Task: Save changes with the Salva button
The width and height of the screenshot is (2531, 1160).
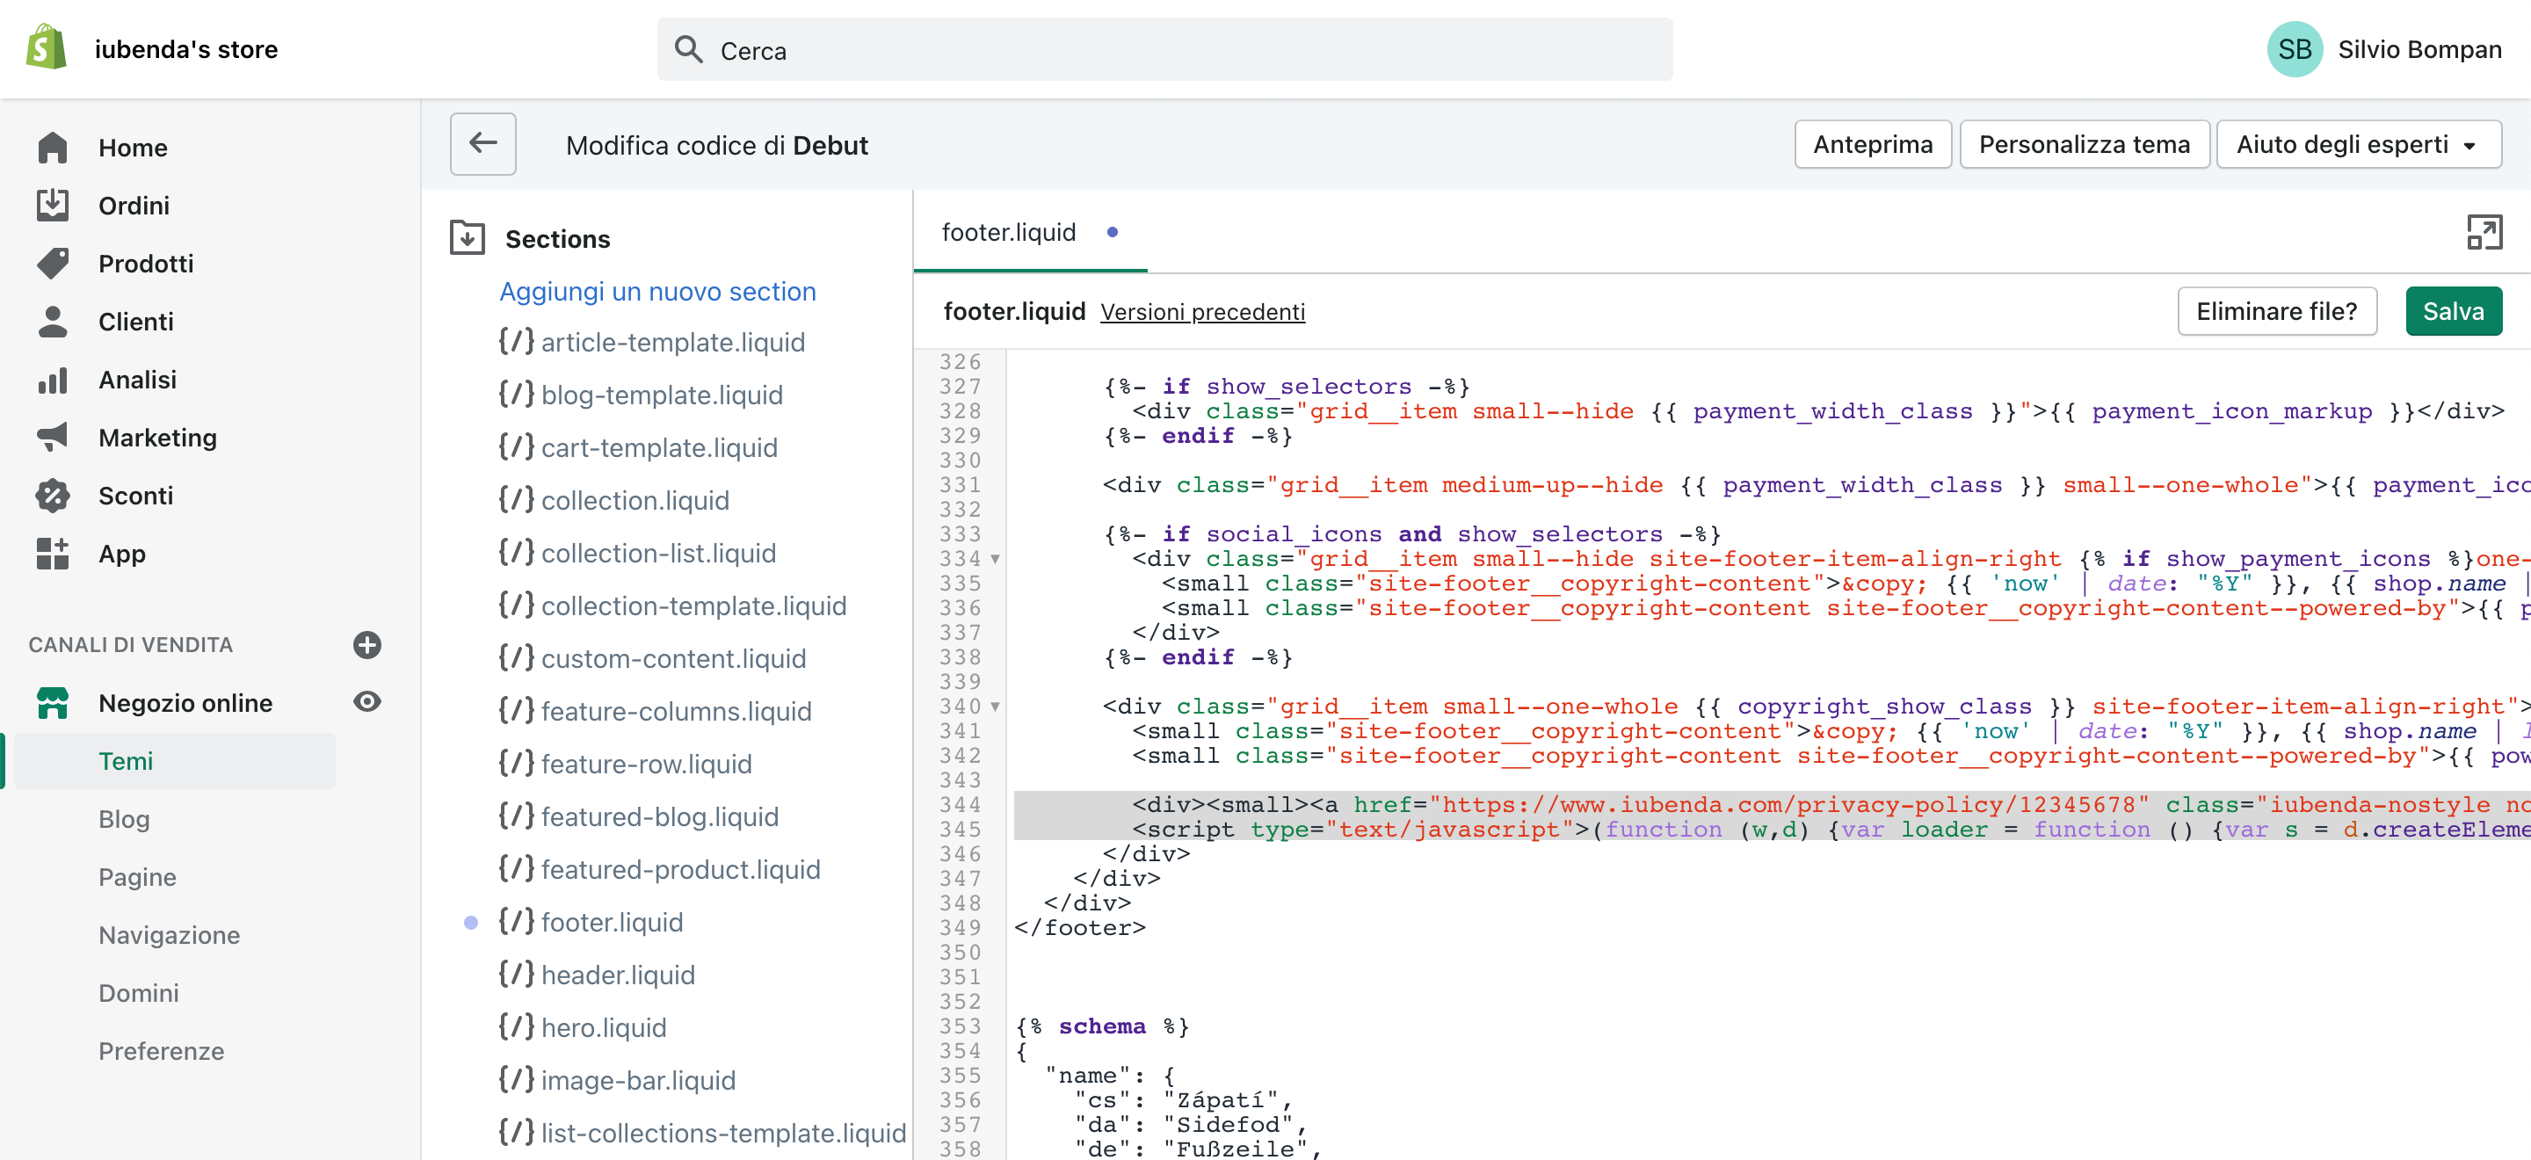Action: 2454,310
